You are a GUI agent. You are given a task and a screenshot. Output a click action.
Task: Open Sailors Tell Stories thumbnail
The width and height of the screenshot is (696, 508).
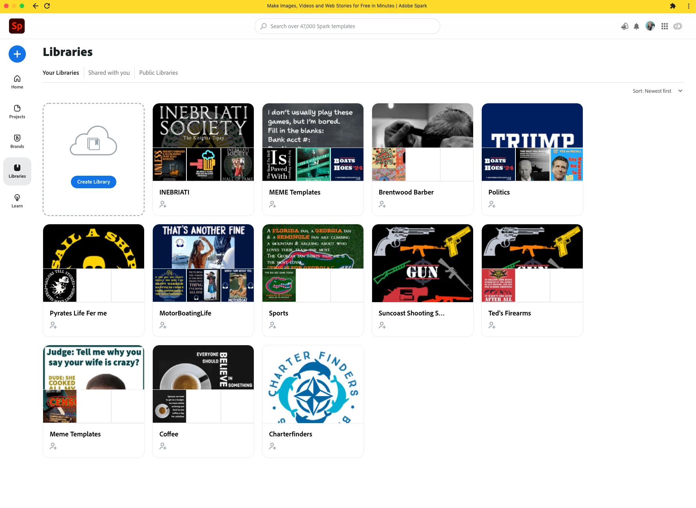coord(60,285)
